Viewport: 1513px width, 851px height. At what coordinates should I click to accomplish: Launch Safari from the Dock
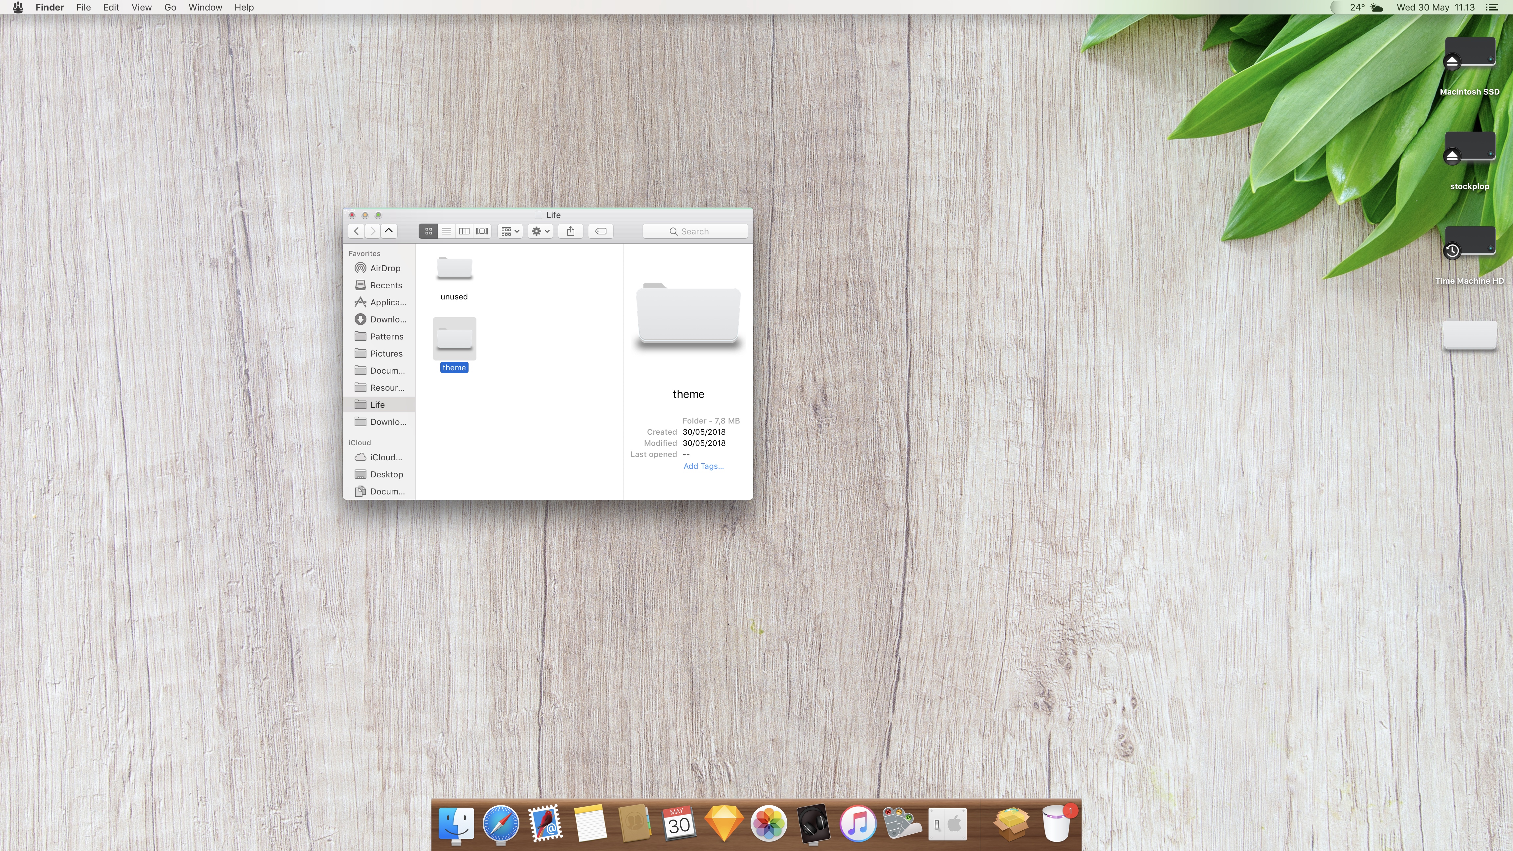[x=501, y=823]
